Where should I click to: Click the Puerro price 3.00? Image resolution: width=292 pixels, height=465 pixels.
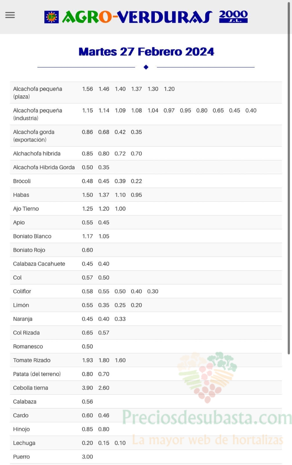coord(87,457)
